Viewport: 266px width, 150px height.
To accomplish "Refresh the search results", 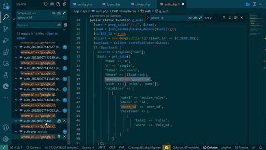I will point(46,4).
